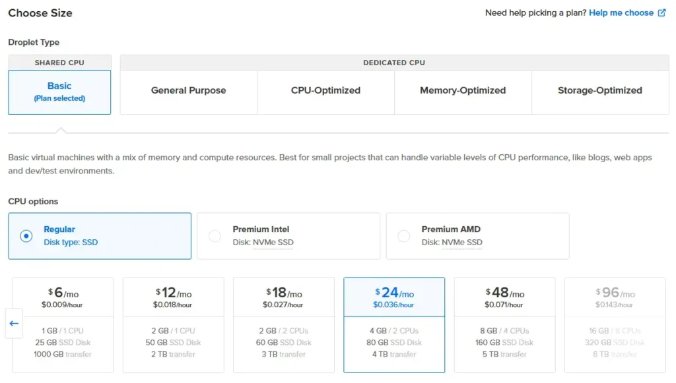The height and width of the screenshot is (383, 676).
Task: Choose the Memory-Optimized droplet type
Action: tap(463, 91)
